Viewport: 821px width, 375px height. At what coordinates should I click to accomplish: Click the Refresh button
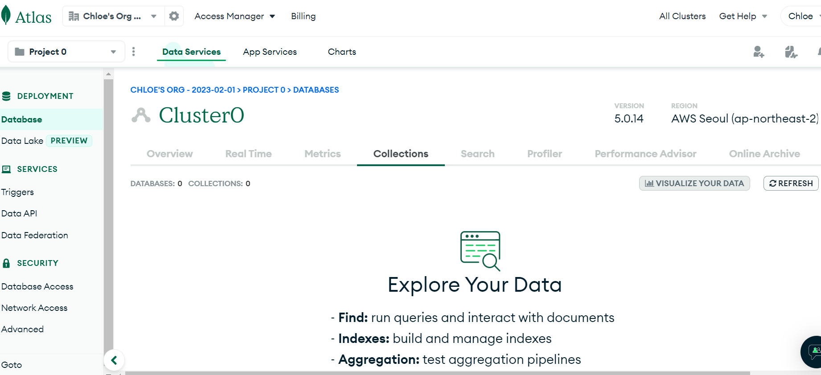(791, 183)
